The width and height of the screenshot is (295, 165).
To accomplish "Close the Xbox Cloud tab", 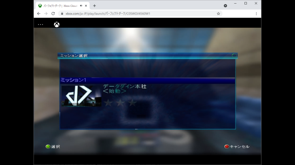I will [86, 6].
